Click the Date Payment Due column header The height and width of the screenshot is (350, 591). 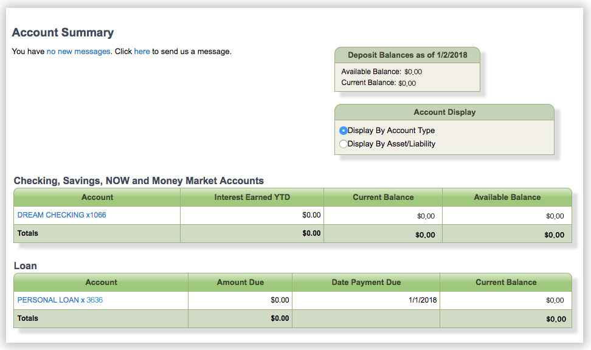[x=366, y=283]
